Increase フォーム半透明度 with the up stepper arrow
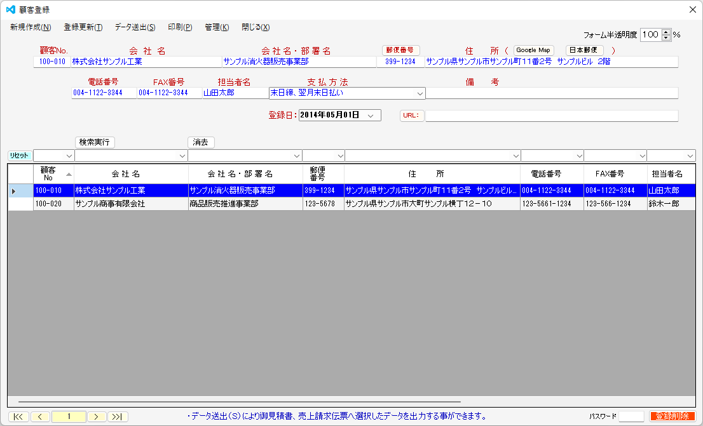Viewport: 703px width, 426px height. click(665, 32)
